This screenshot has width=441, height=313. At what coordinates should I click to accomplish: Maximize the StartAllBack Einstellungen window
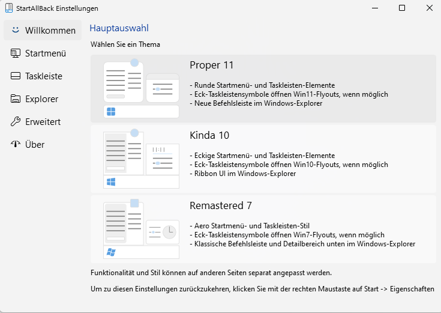[x=401, y=8]
